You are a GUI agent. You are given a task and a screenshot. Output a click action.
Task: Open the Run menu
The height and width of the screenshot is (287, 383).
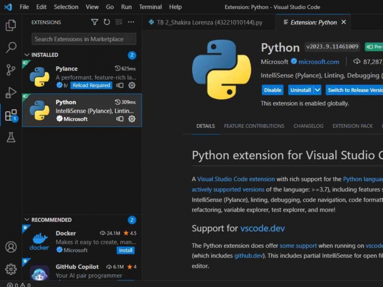pos(126,7)
